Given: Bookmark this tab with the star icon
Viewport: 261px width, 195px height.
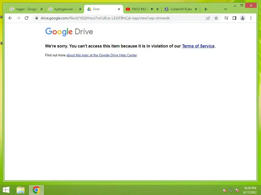Looking at the screenshot, I should tap(216, 18).
